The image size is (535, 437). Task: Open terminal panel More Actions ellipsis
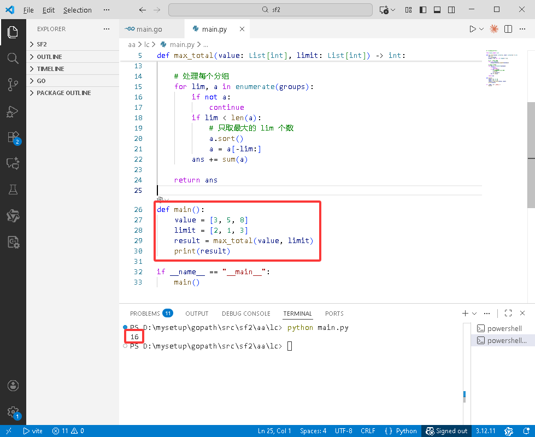487,313
